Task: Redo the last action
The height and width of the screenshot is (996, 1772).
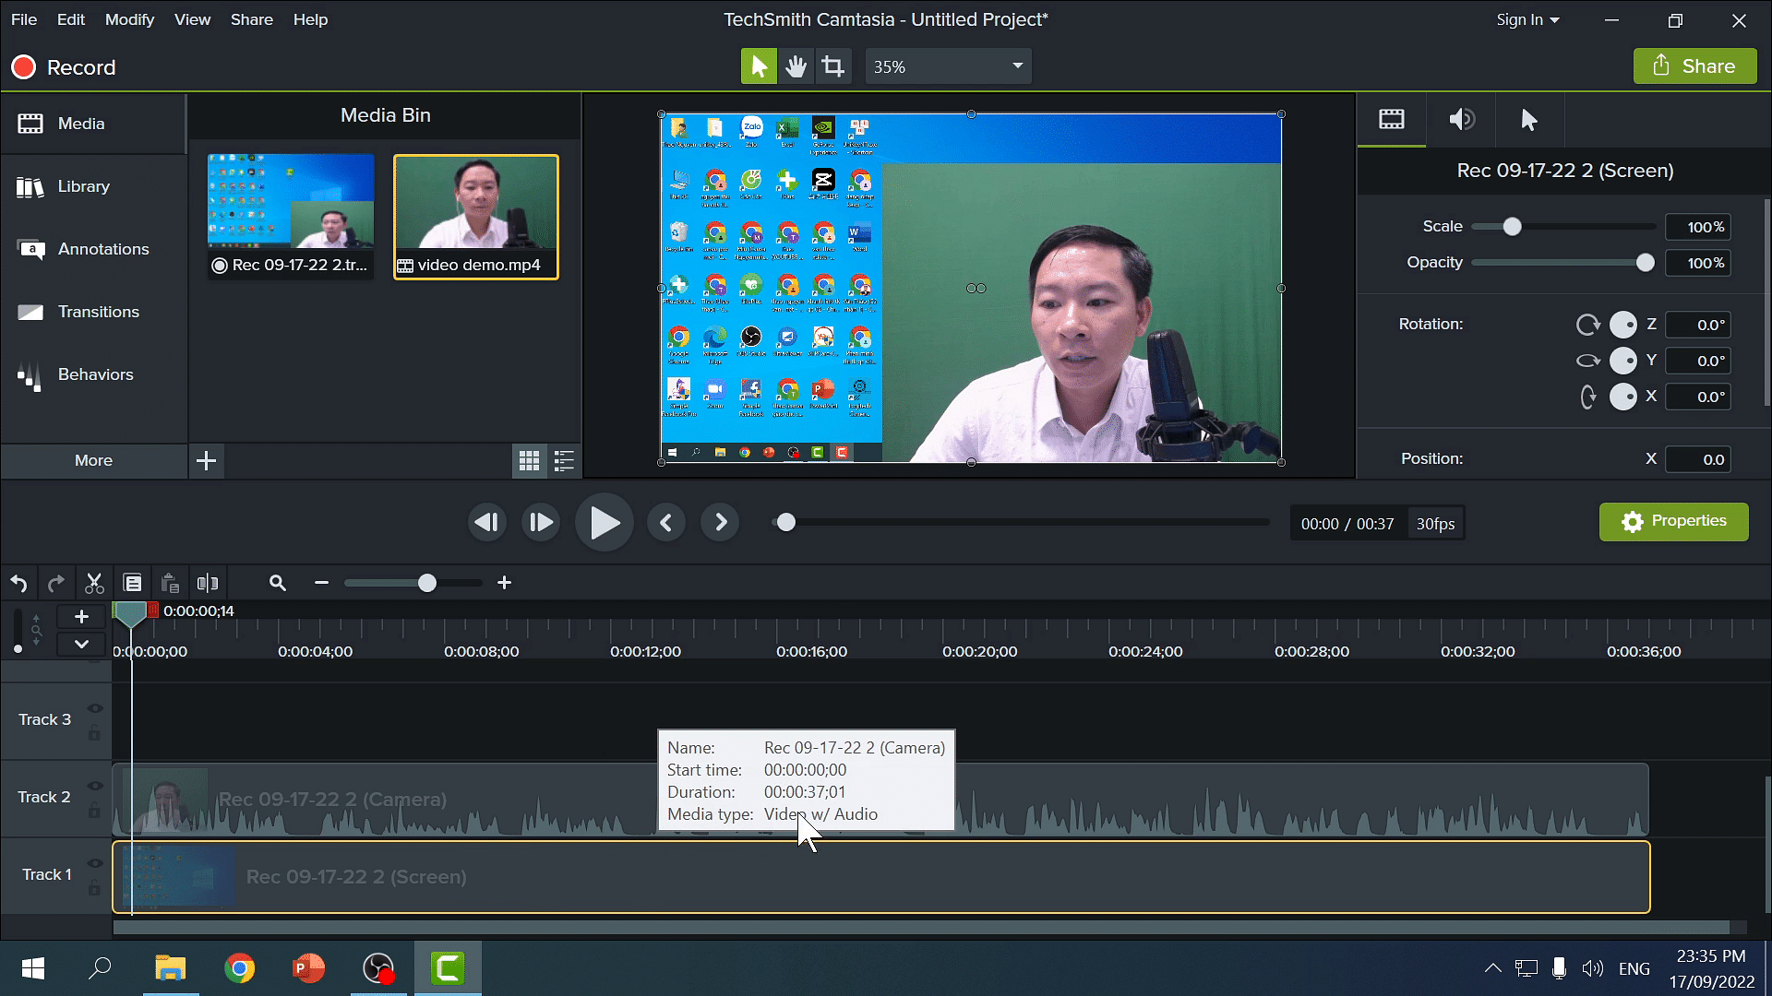Action: point(56,583)
